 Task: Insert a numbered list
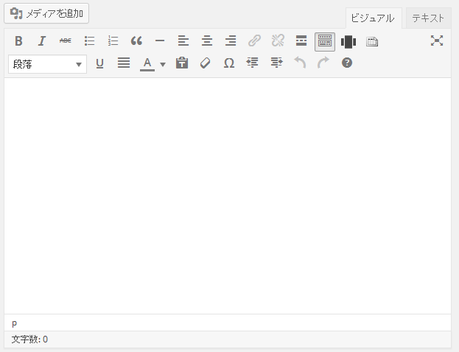tap(113, 41)
